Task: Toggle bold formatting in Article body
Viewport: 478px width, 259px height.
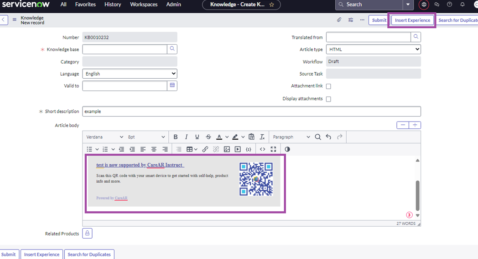Action: coord(176,137)
